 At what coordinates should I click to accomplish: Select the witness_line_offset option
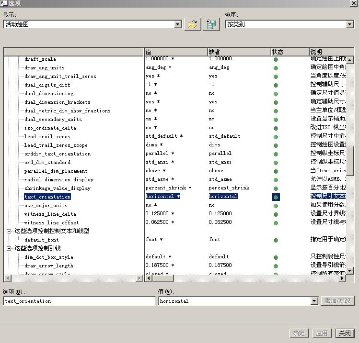point(52,222)
